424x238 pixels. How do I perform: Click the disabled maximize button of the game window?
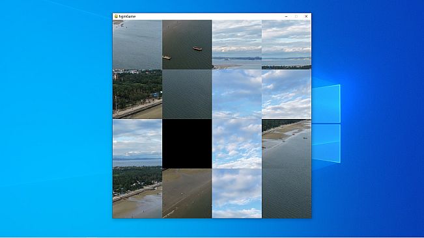point(296,16)
